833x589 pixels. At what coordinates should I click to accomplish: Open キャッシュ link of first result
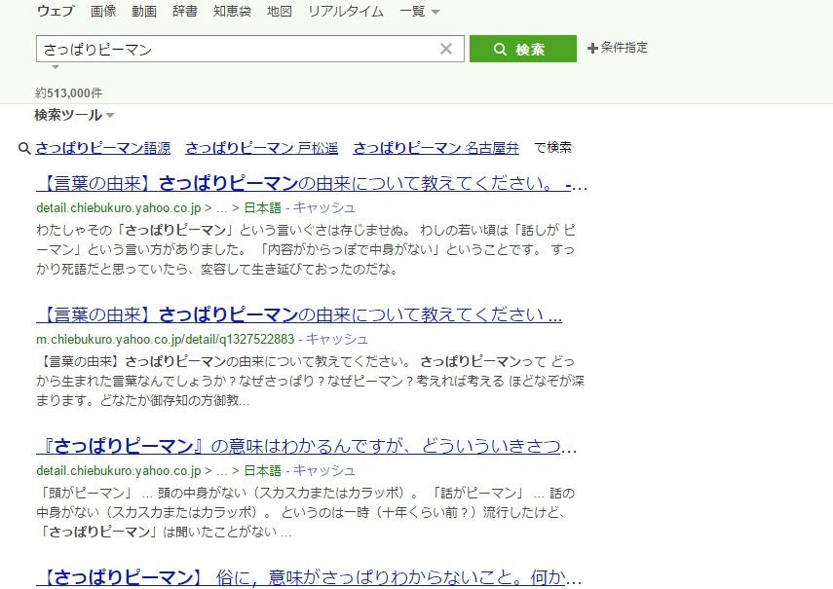click(x=324, y=208)
